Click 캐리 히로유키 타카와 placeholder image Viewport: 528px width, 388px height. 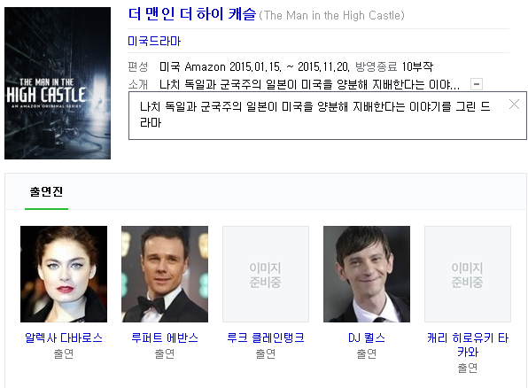(468, 274)
